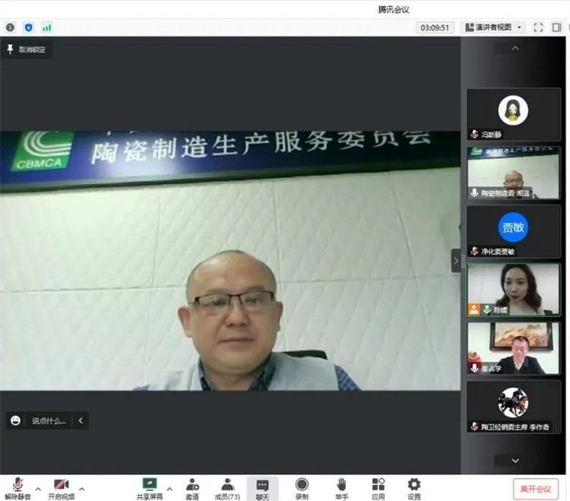570x501 pixels.
Task: Click the host icon on 陈媛 tile
Action: [473, 309]
